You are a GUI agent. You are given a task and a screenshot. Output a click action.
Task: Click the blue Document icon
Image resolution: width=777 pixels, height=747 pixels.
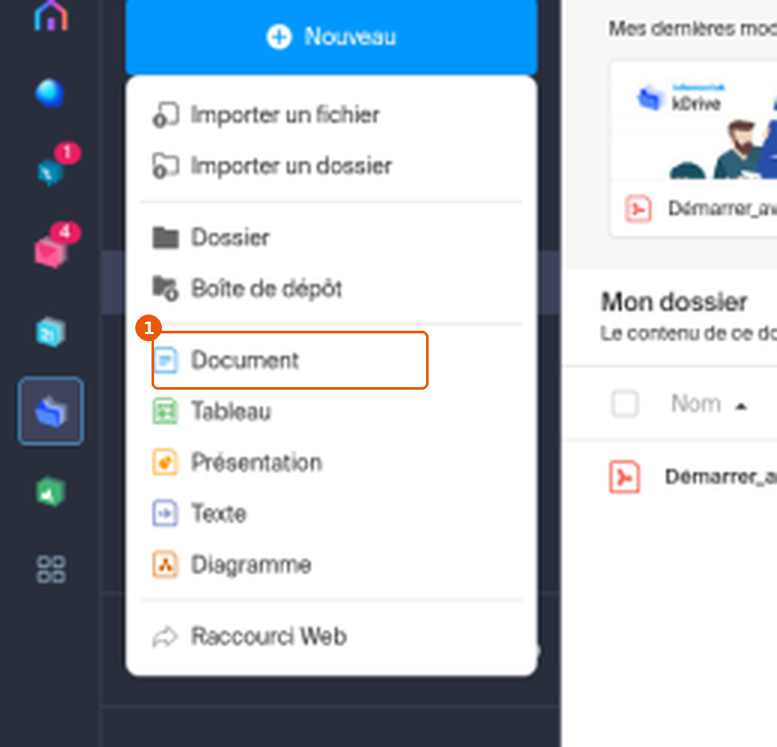[165, 360]
